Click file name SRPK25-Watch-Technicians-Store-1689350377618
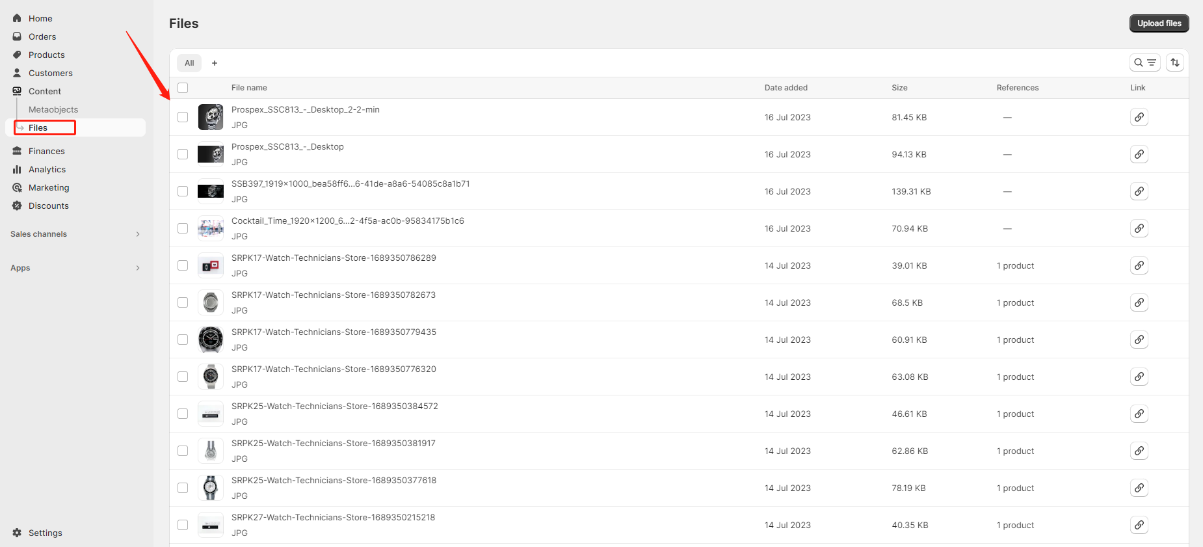The width and height of the screenshot is (1203, 547). [x=334, y=480]
